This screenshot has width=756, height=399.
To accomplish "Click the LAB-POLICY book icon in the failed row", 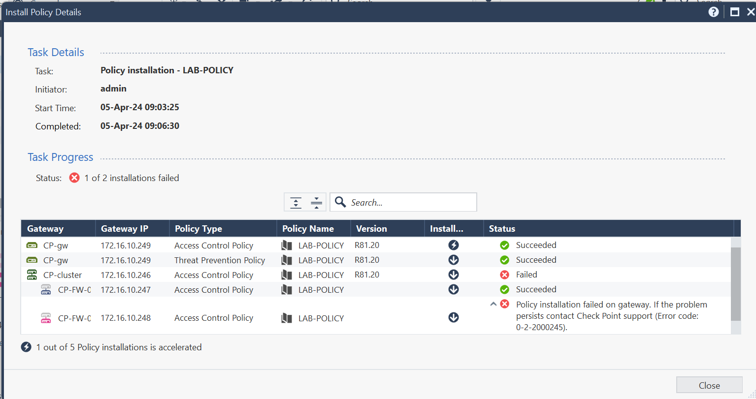I will (287, 318).
